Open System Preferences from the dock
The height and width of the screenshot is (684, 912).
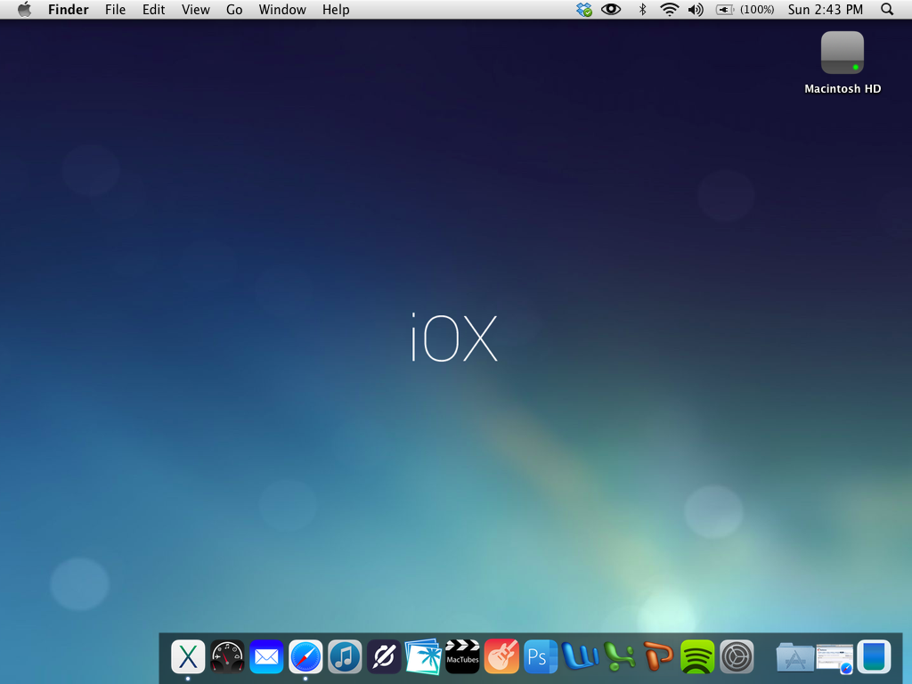pos(737,656)
